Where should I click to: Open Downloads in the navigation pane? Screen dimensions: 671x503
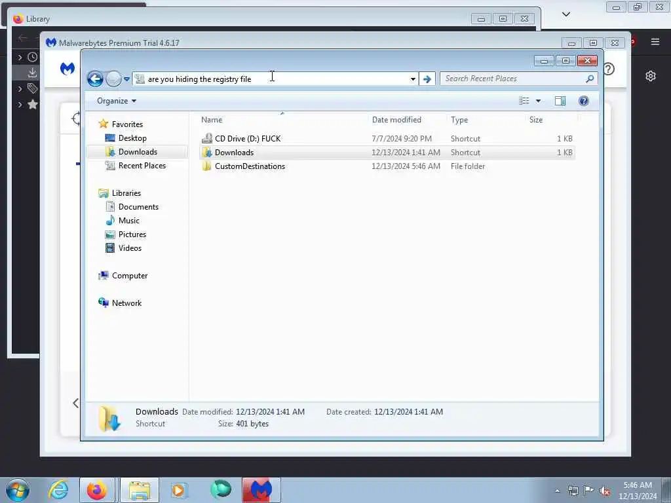click(x=138, y=152)
